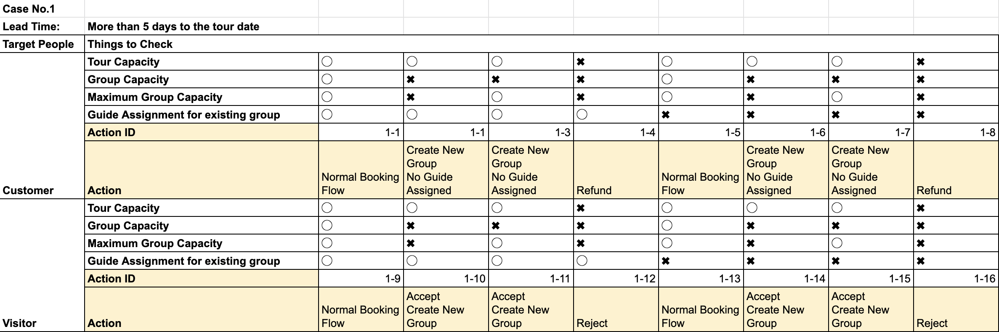Click the circle in Visitor Guide Assignment for action 1-12
Viewport: 999px width, 332px height.
tap(582, 261)
